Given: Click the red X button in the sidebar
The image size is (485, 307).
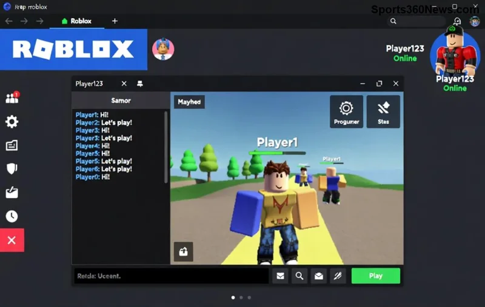Looking at the screenshot, I should [x=12, y=240].
